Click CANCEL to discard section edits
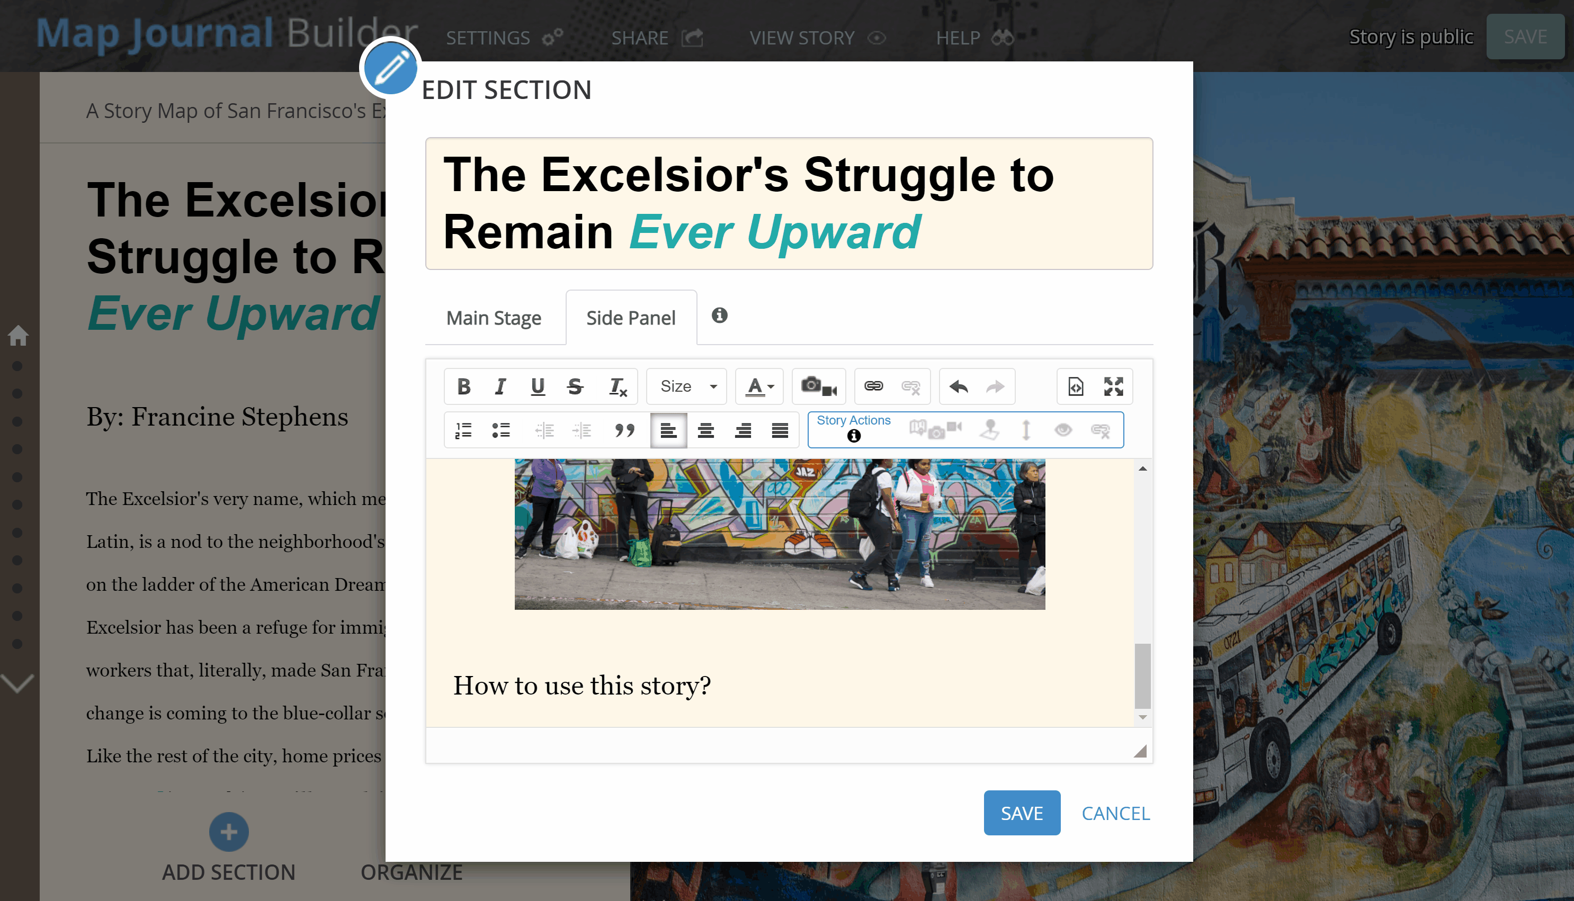Screen dimensions: 1574x901 1115,813
